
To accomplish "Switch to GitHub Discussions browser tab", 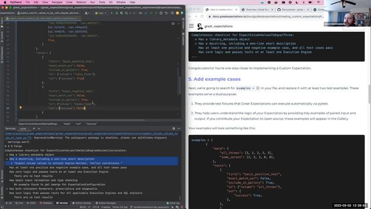I will click(x=293, y=10).
